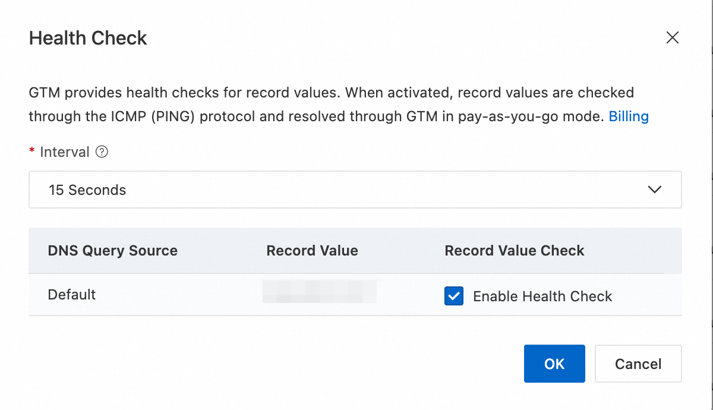Close the Health Check dialog

tap(672, 38)
